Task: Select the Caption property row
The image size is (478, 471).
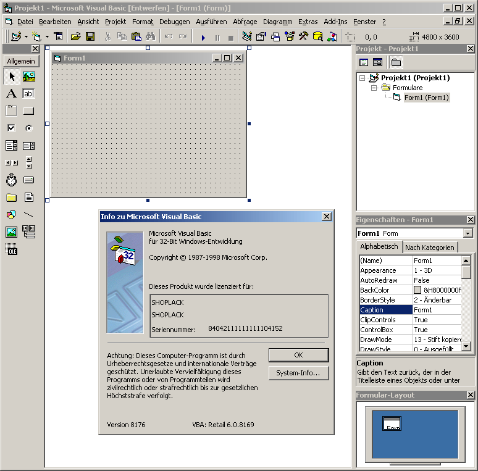Action: pos(410,310)
